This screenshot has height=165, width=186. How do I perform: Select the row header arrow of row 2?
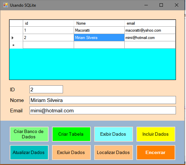tap(16, 38)
